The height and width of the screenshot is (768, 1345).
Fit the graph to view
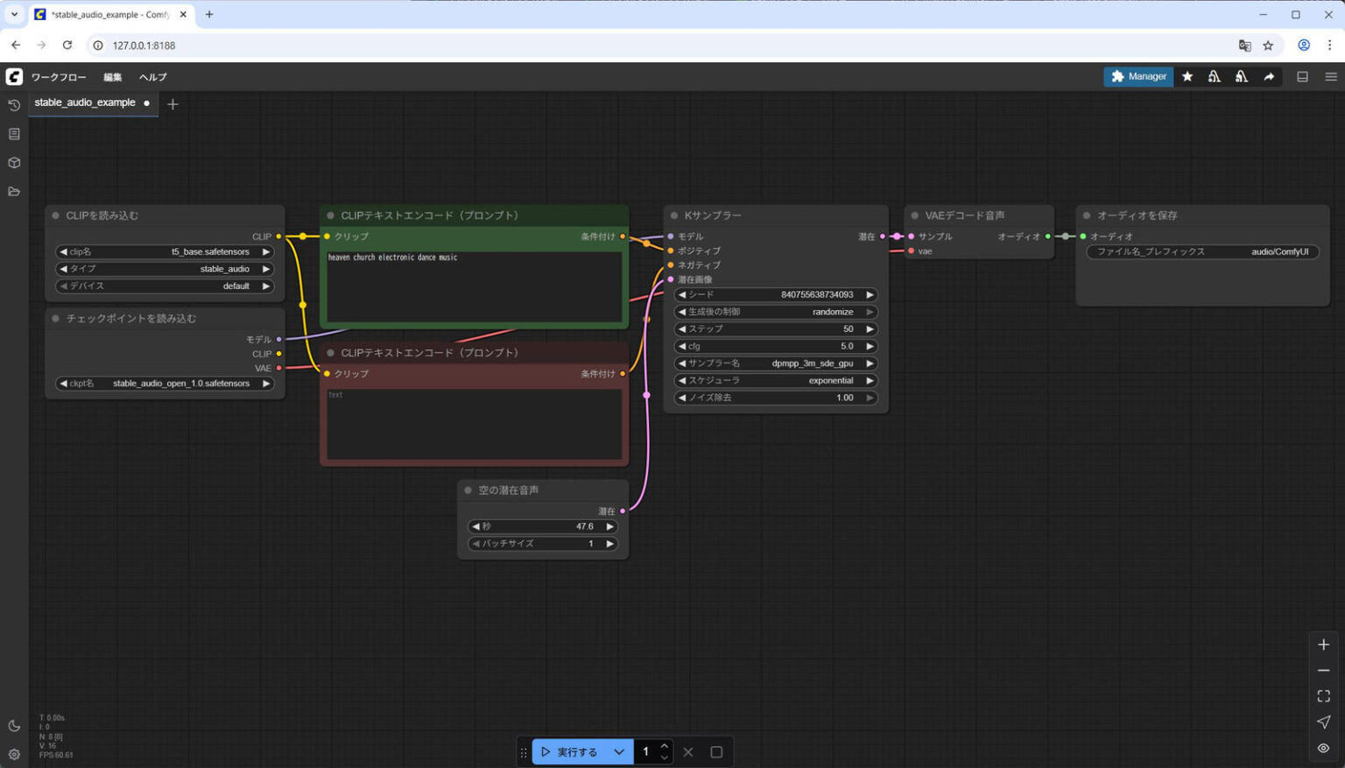pyautogui.click(x=1323, y=696)
